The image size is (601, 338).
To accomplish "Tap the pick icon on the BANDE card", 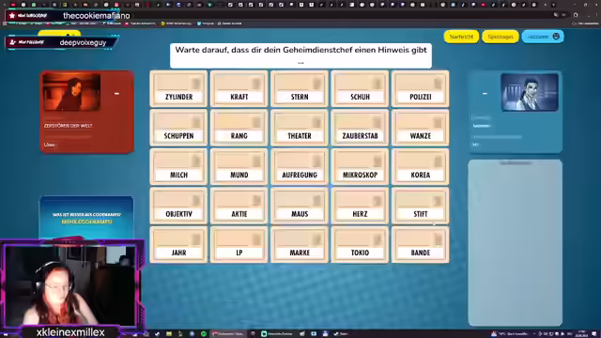I will coord(438,239).
